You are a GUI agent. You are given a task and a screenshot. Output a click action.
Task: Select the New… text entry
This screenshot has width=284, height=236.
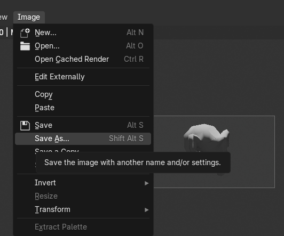click(46, 32)
